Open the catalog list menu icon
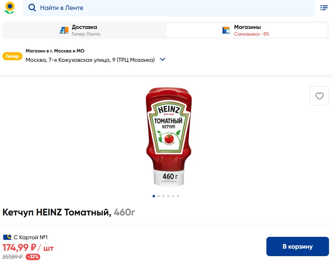This screenshot has height=262, width=333. point(324,8)
